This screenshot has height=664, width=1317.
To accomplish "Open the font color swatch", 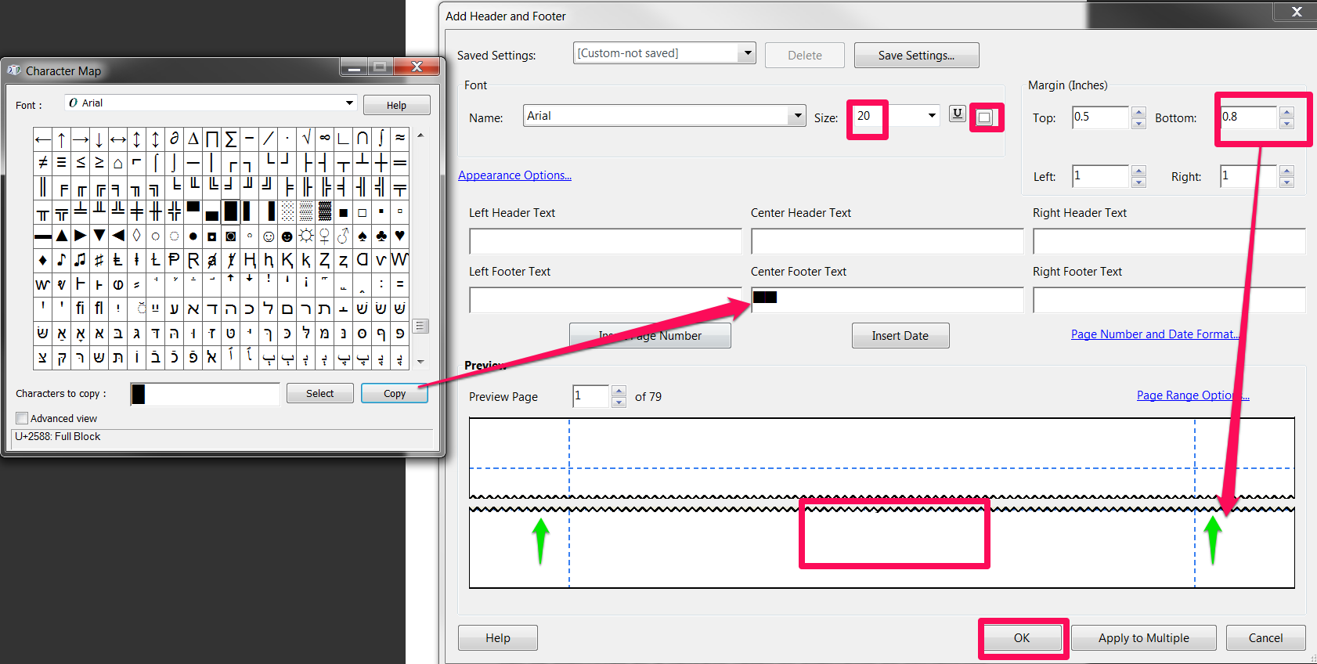I will coord(985,117).
